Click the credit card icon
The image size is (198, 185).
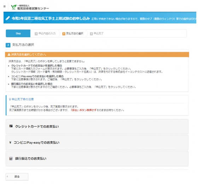coord(11,126)
